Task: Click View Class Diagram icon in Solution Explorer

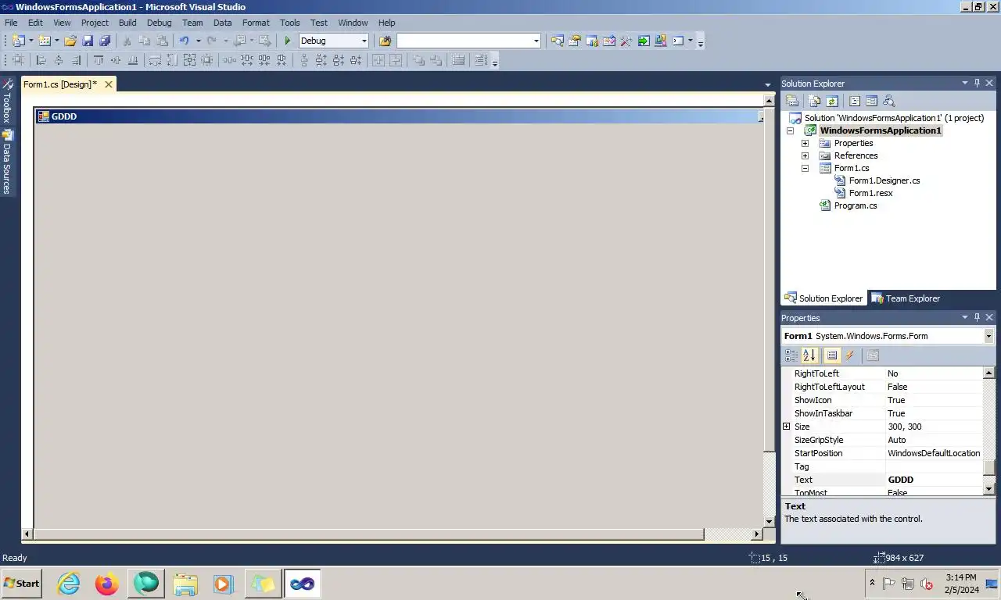Action: pos(888,101)
